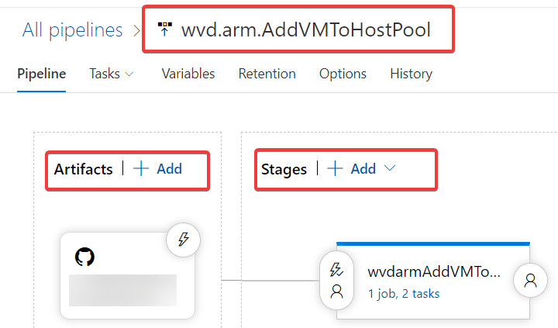Image resolution: width=558 pixels, height=328 pixels.
Task: Expand the Tasks tab dropdown
Action: [x=129, y=74]
